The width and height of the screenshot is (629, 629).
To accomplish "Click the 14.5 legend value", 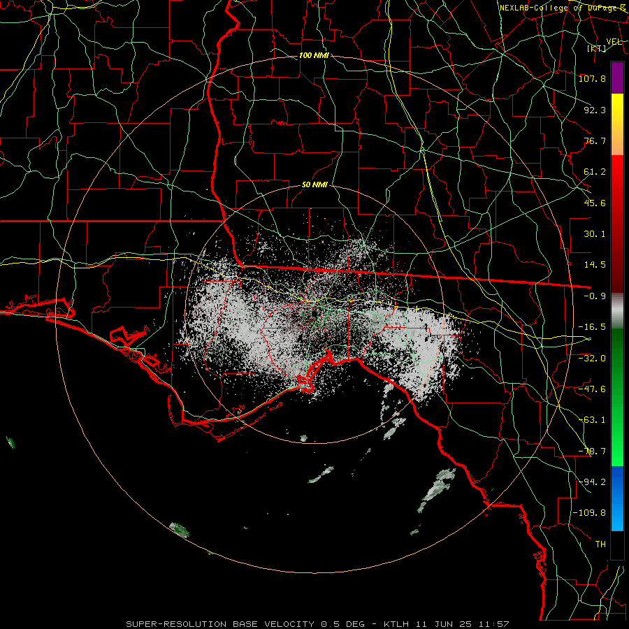I will pyautogui.click(x=595, y=265).
